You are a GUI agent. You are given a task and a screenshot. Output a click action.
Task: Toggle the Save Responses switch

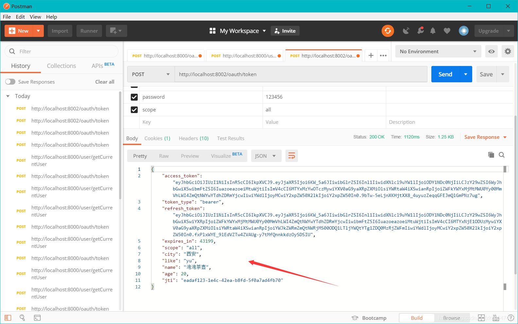pyautogui.click(x=10, y=82)
